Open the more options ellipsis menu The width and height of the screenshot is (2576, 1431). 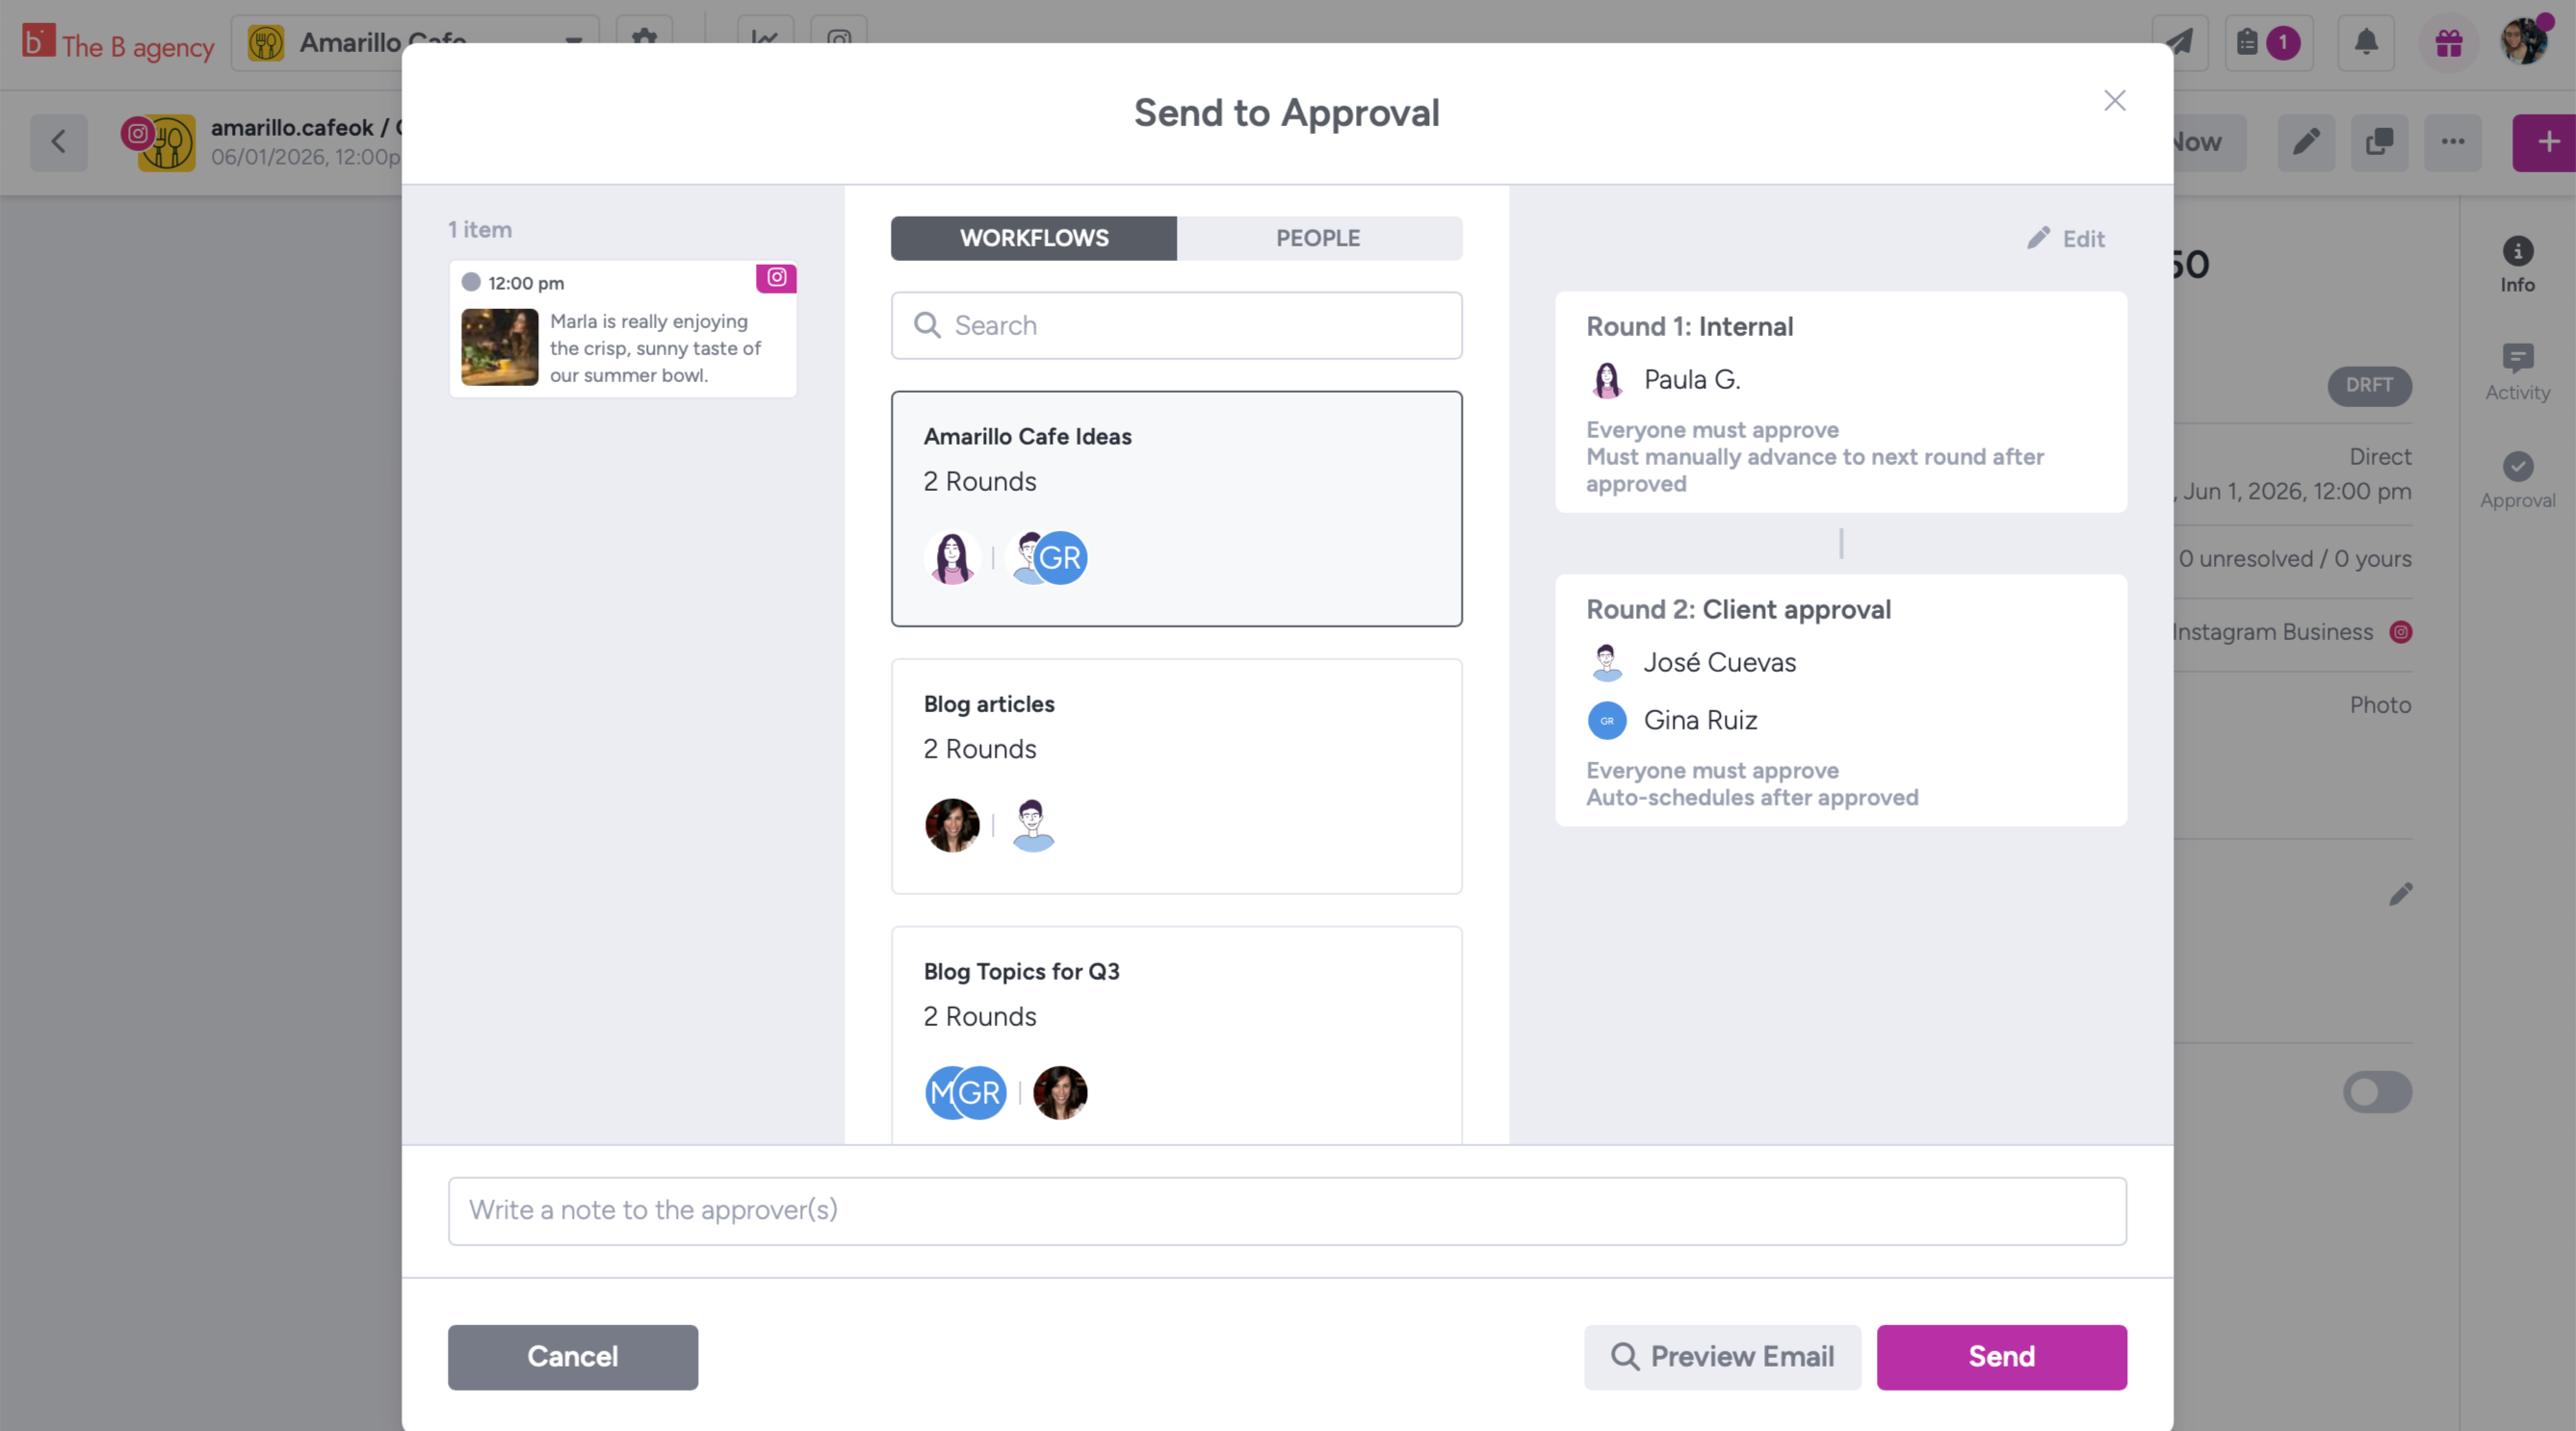pos(2452,141)
